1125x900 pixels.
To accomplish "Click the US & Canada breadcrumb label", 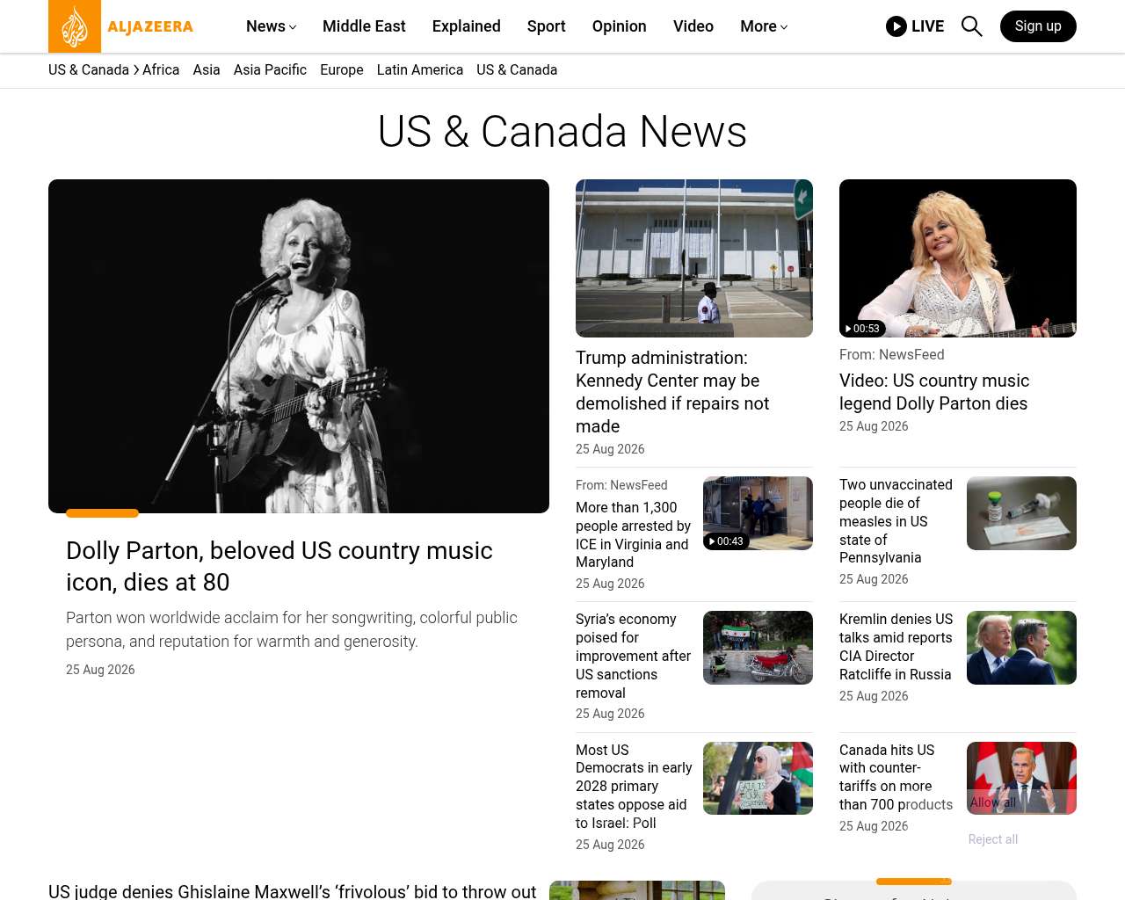I will [x=89, y=70].
